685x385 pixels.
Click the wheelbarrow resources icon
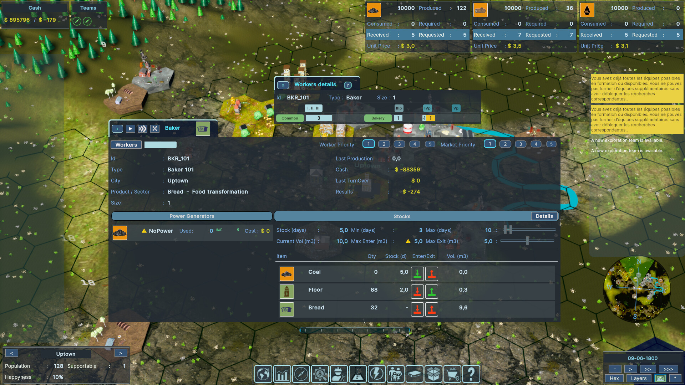coord(452,374)
